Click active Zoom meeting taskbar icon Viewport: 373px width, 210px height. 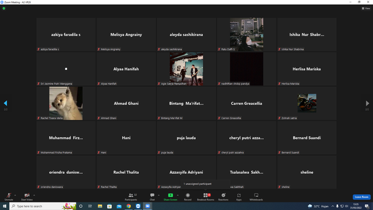point(147,206)
